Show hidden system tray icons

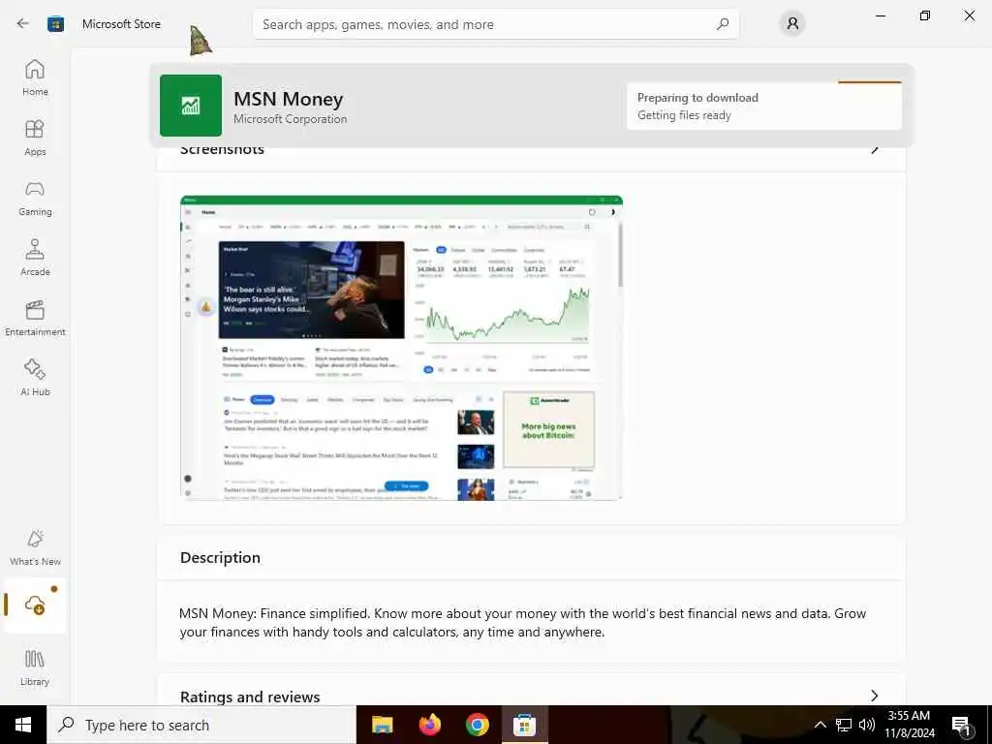[820, 725]
